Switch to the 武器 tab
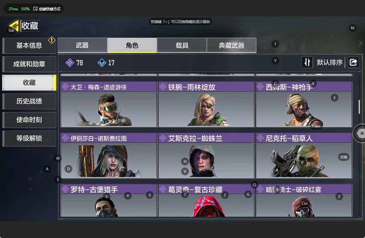This screenshot has height=238, width=365. pyautogui.click(x=82, y=45)
